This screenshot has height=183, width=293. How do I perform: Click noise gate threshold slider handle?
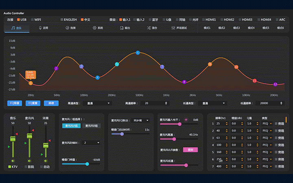pos(87,164)
